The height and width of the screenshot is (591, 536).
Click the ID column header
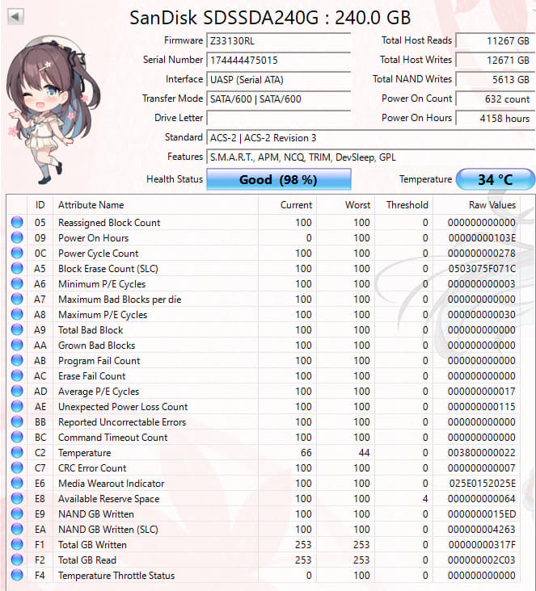pyautogui.click(x=40, y=205)
